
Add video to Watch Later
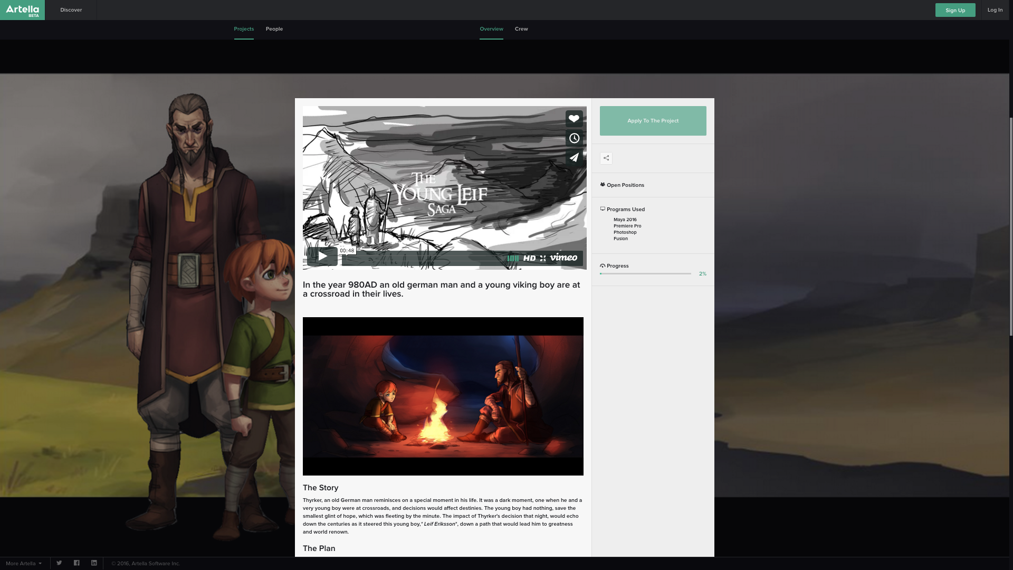coord(574,138)
